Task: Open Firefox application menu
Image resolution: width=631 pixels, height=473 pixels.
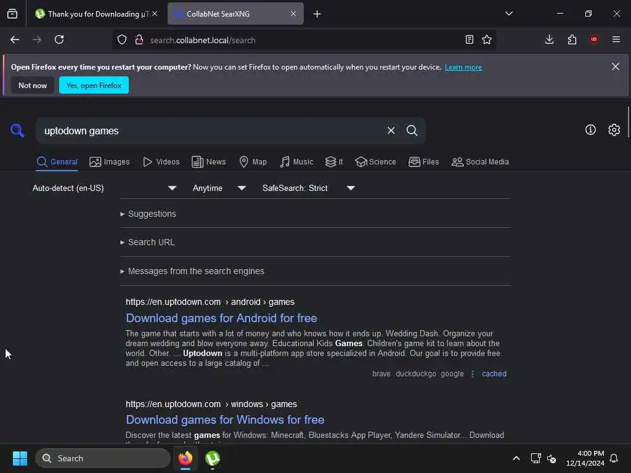Action: [x=616, y=39]
